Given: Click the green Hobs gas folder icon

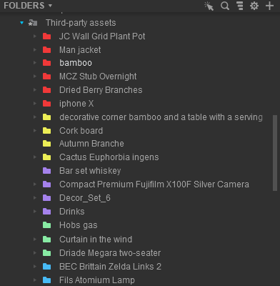Looking at the screenshot, I should pos(47,225).
